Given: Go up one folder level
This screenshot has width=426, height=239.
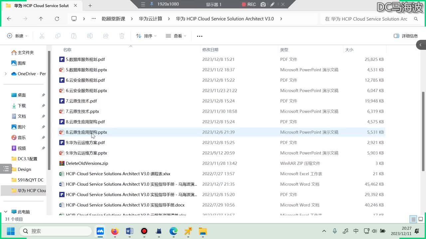Looking at the screenshot, I should pos(41,19).
